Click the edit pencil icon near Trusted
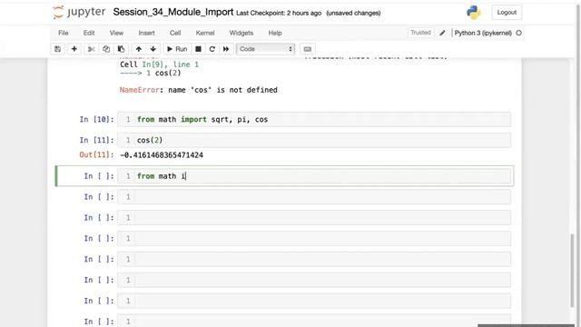This screenshot has width=581, height=327. pyautogui.click(x=442, y=33)
